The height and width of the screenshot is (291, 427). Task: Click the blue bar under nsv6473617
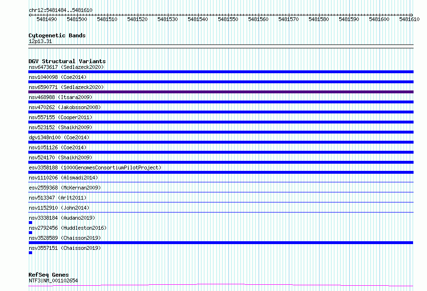pos(221,72)
